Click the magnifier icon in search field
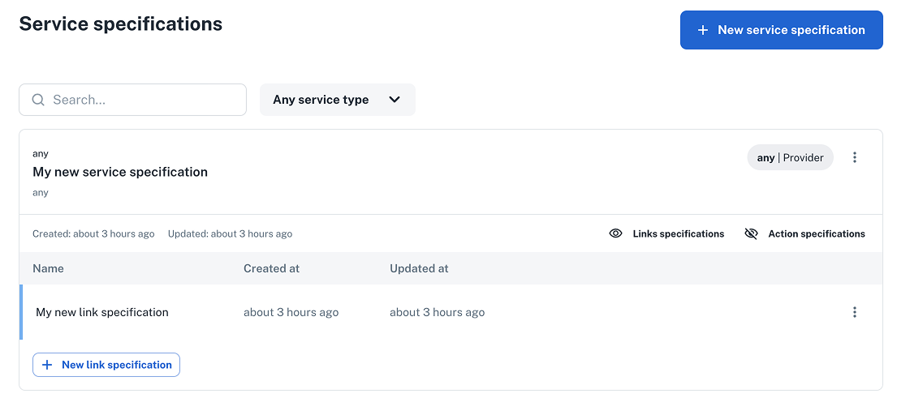897x398 pixels. tap(38, 100)
